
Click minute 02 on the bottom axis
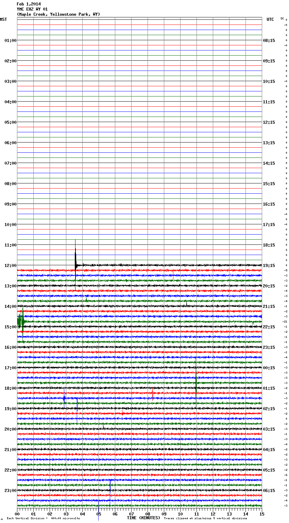pos(50,514)
